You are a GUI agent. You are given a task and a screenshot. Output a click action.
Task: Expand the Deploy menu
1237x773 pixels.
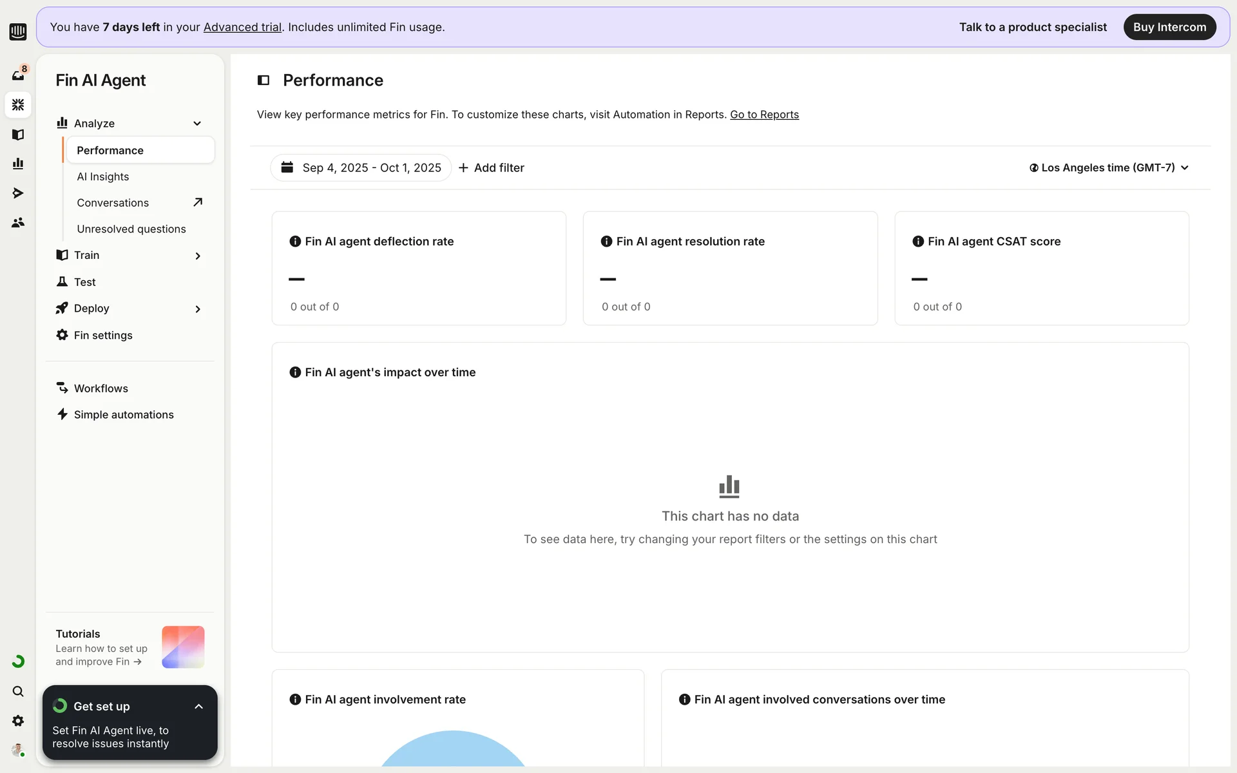pos(197,309)
